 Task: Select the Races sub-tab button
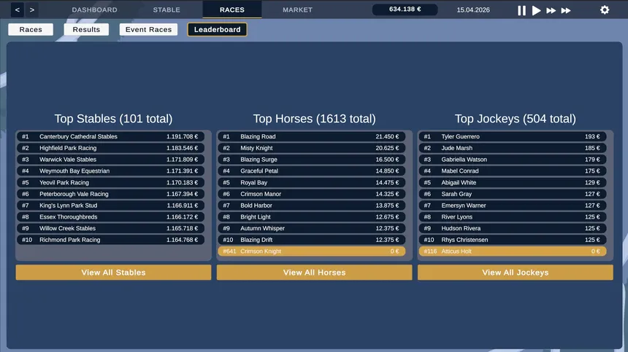point(31,30)
